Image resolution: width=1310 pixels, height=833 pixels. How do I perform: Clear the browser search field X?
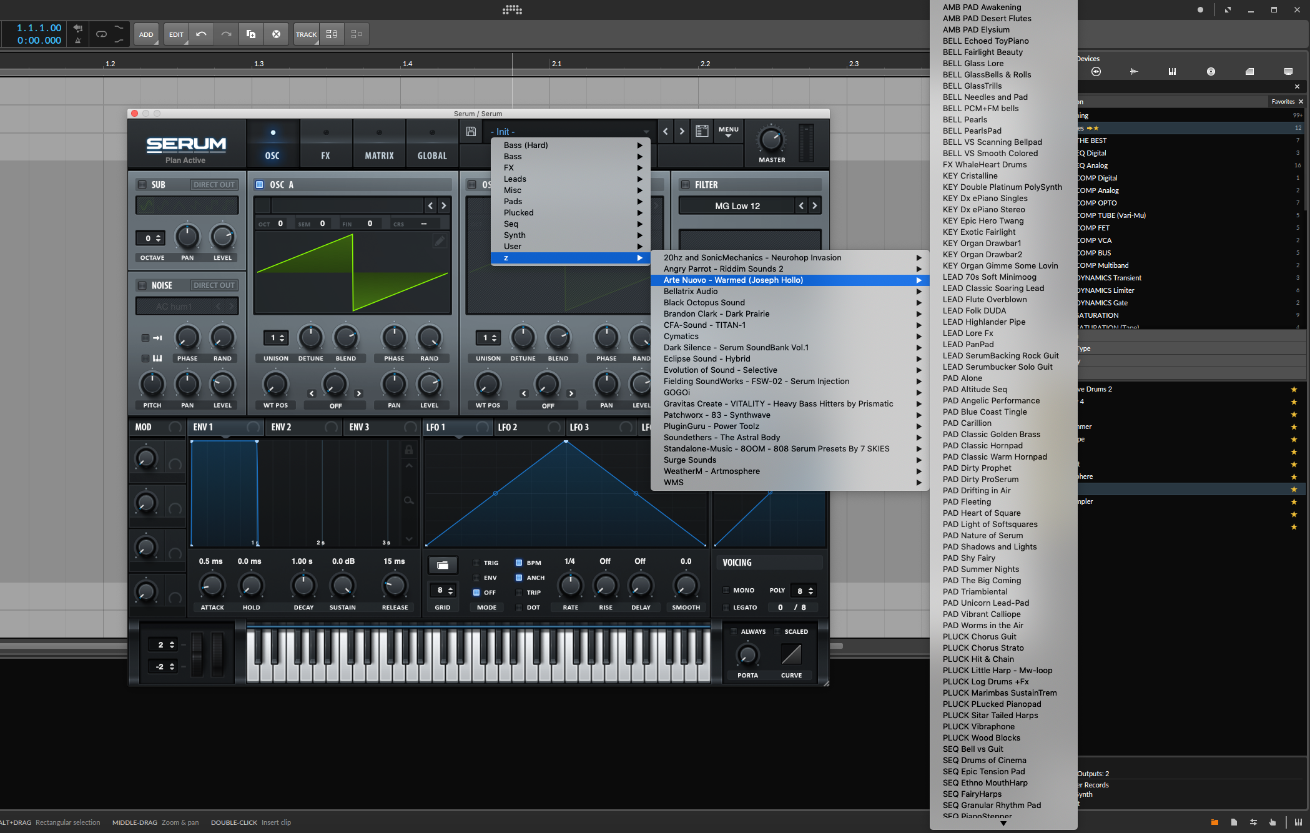[1297, 87]
